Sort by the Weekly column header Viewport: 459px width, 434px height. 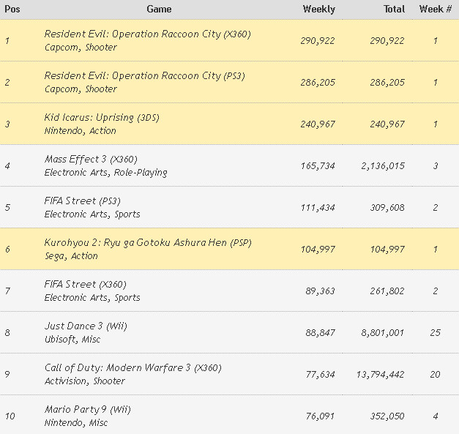(318, 10)
